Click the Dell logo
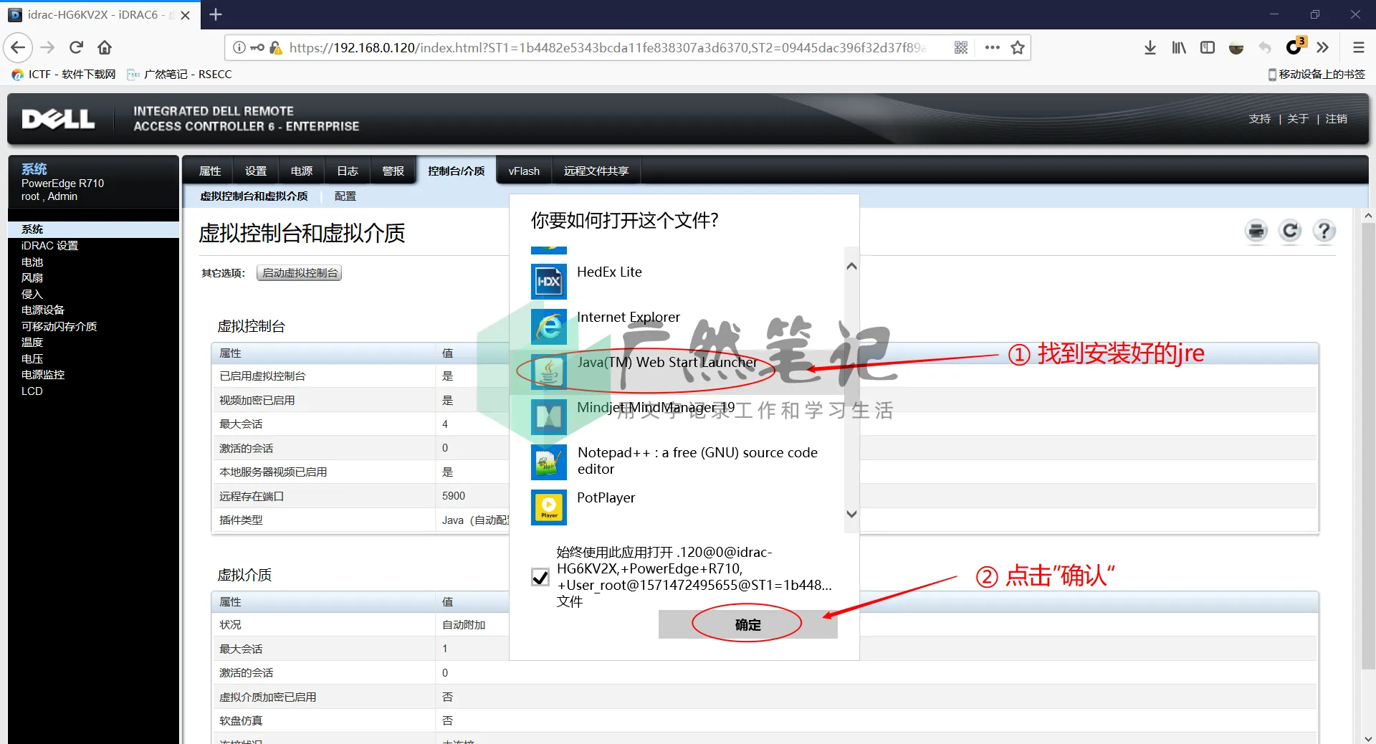 point(58,119)
